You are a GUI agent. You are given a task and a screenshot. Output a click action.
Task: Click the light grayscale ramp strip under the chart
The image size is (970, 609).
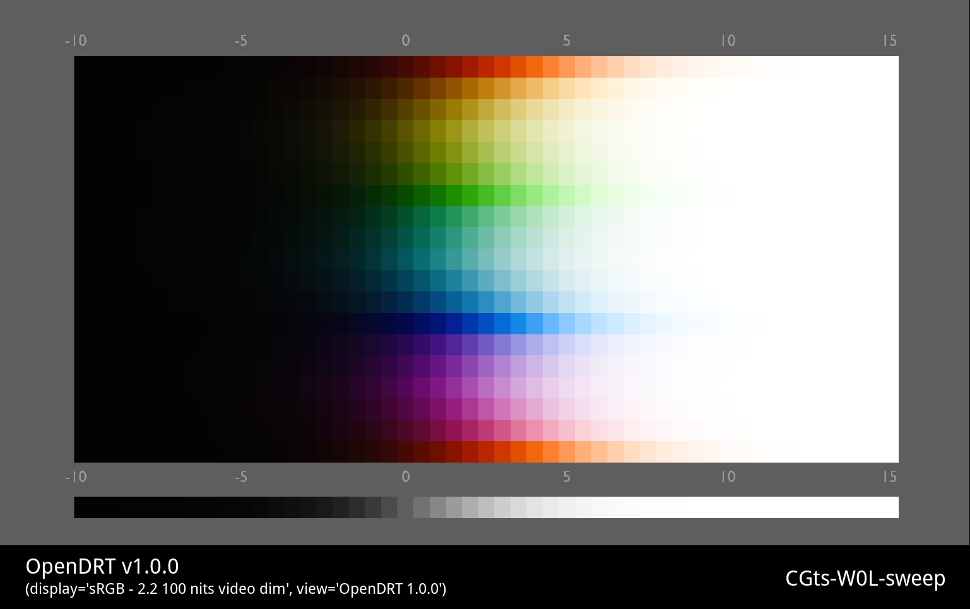(x=656, y=507)
